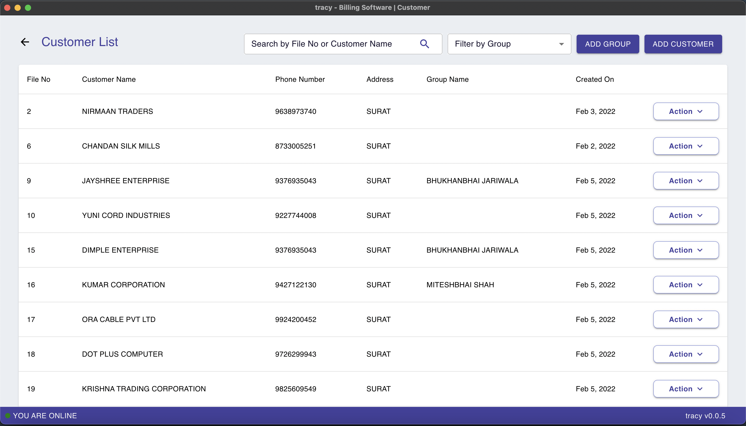Click the Created On column header
746x426 pixels.
pos(595,79)
